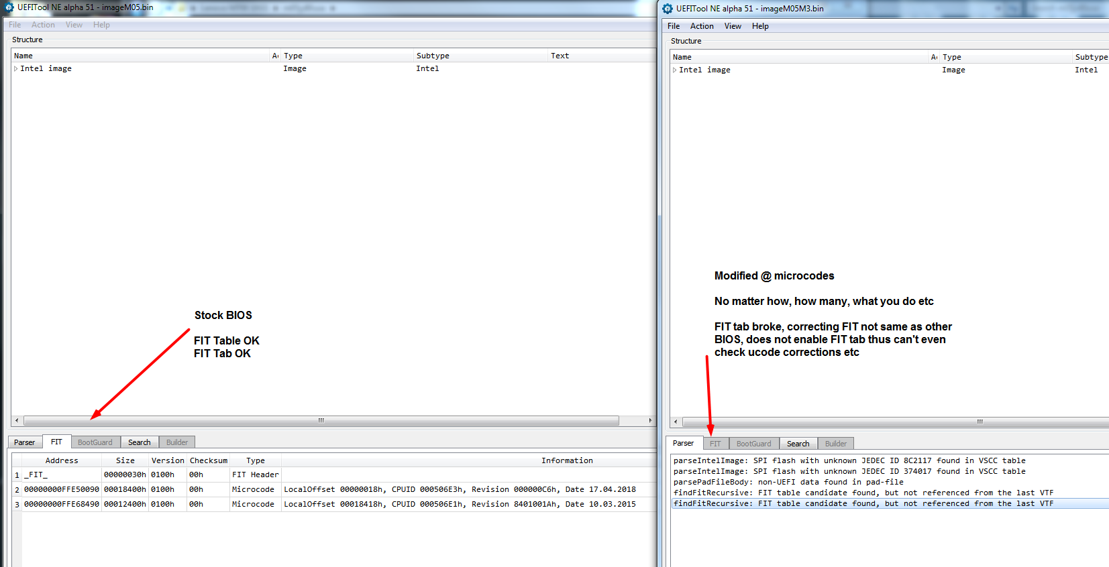Select parser message about JEDEC ID 8C2117
This screenshot has height=567, width=1109.
(849, 460)
